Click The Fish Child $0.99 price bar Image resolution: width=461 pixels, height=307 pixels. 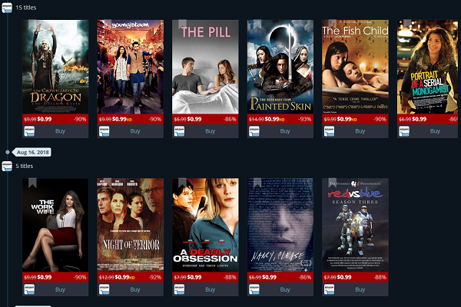[355, 119]
